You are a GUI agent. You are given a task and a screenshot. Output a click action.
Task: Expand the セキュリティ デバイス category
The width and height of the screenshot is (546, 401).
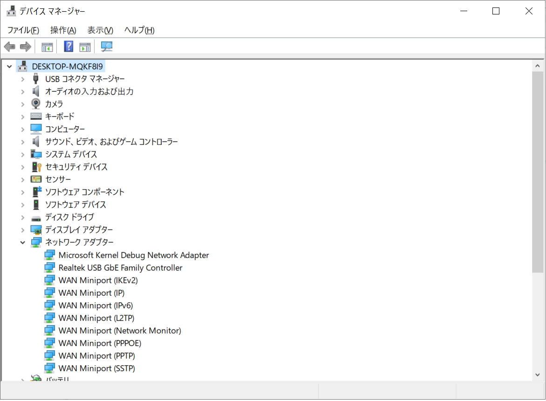(x=23, y=167)
